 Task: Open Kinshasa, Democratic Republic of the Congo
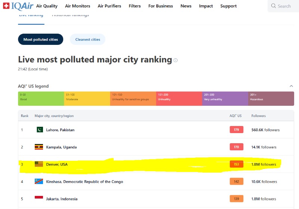coord(84,182)
